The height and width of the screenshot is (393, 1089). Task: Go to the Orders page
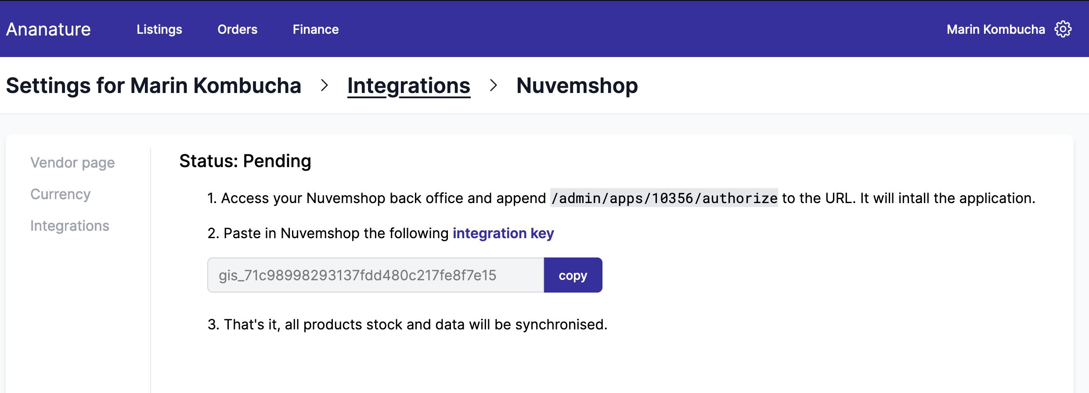(238, 29)
